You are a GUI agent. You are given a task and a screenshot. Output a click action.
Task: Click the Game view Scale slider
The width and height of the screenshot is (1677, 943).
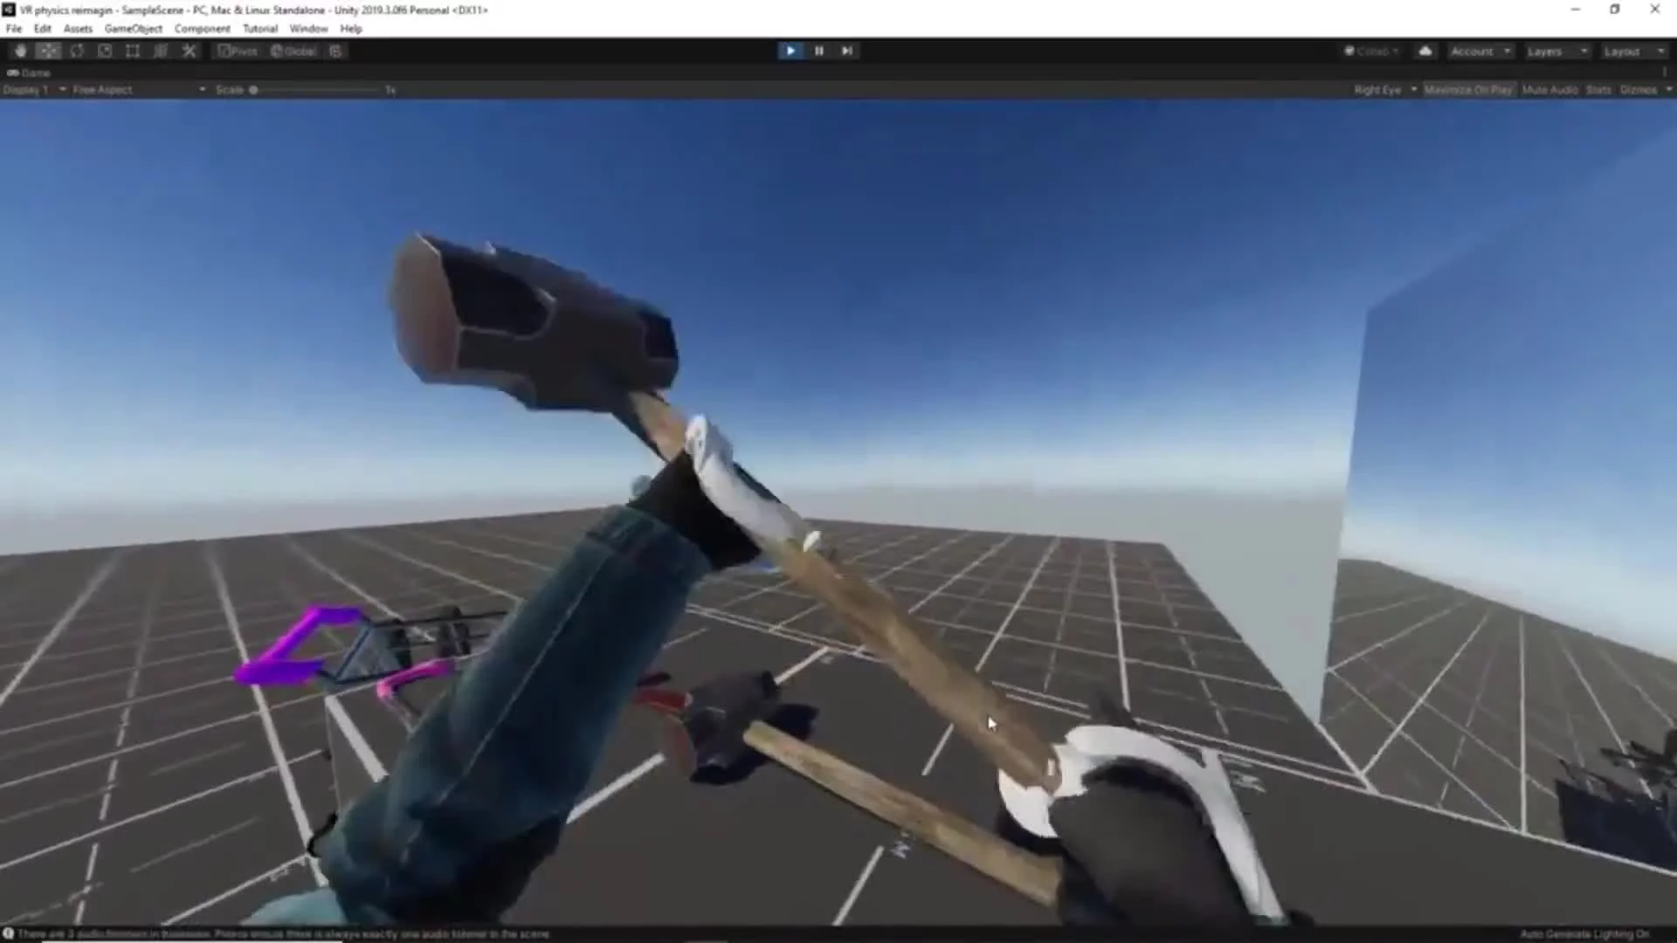click(x=314, y=90)
